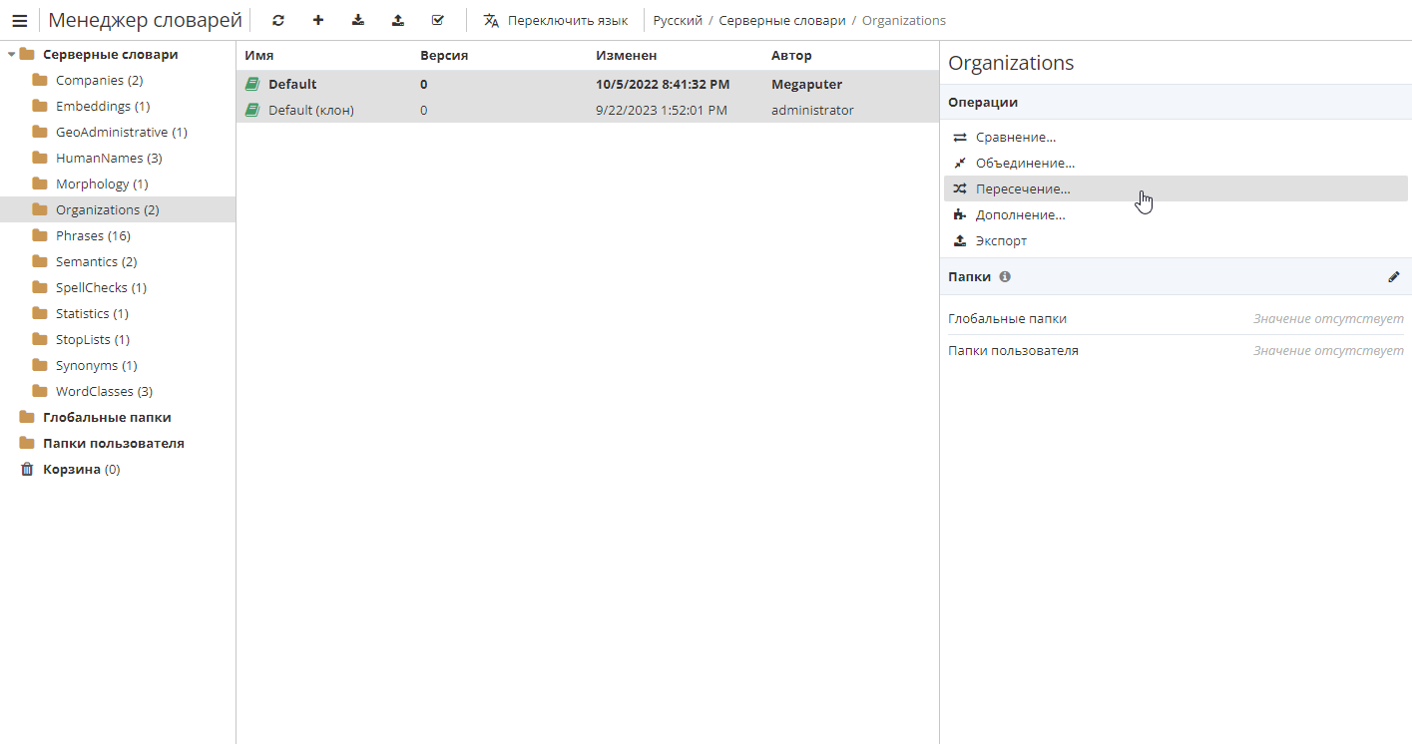This screenshot has height=744, width=1412.
Task: Choose the Экспорт operation
Action: click(1176, 240)
